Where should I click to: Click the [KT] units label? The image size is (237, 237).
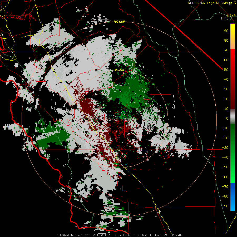pos(225,18)
